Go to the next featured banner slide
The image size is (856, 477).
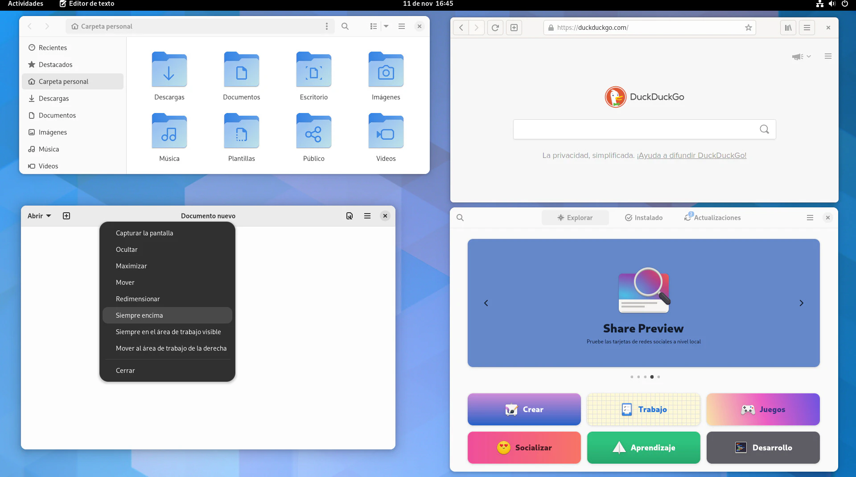coord(801,303)
